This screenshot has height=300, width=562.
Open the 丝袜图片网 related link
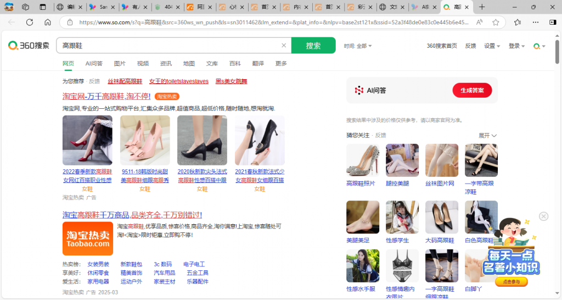(440, 184)
